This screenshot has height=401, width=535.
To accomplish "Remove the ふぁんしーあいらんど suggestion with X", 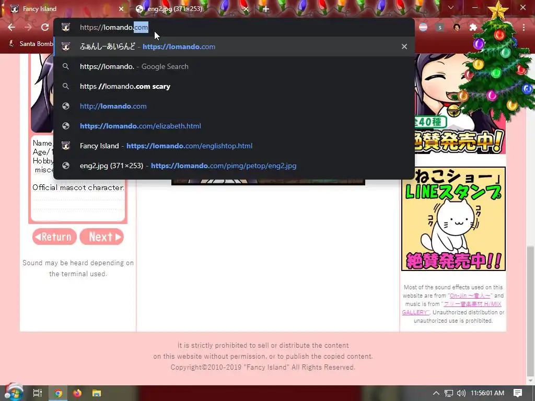I will (404, 46).
